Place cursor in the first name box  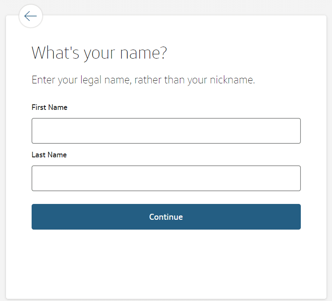pyautogui.click(x=166, y=131)
